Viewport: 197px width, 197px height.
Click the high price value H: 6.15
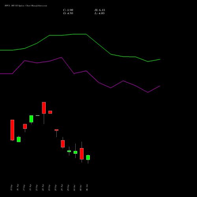point(100,10)
